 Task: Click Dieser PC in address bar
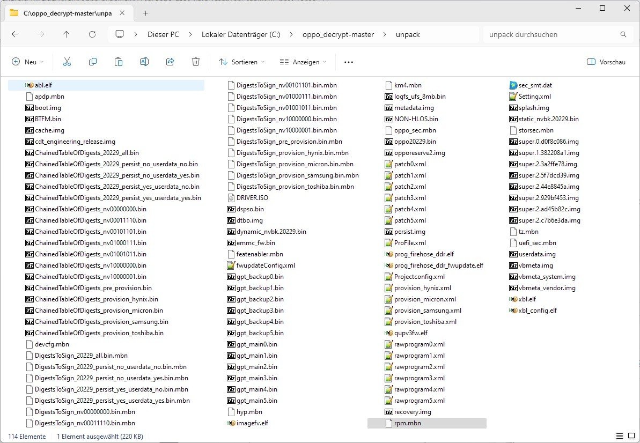pos(163,34)
